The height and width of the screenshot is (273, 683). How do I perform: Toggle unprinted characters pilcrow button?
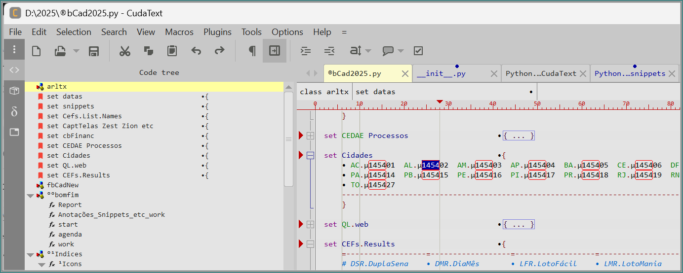click(252, 51)
